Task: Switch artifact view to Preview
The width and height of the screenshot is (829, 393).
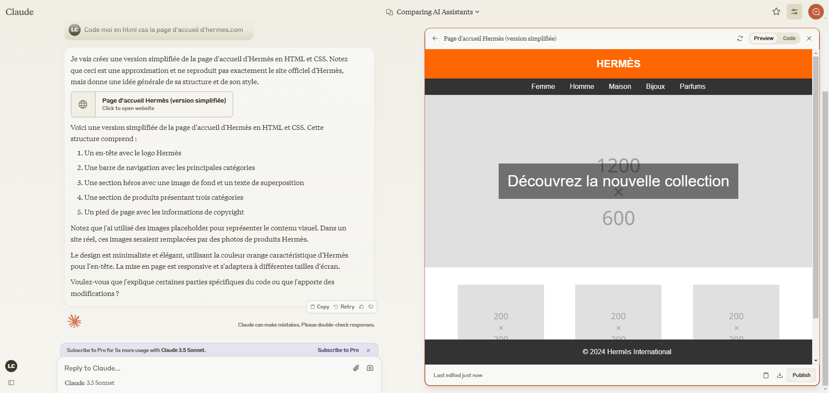Action: 763,38
